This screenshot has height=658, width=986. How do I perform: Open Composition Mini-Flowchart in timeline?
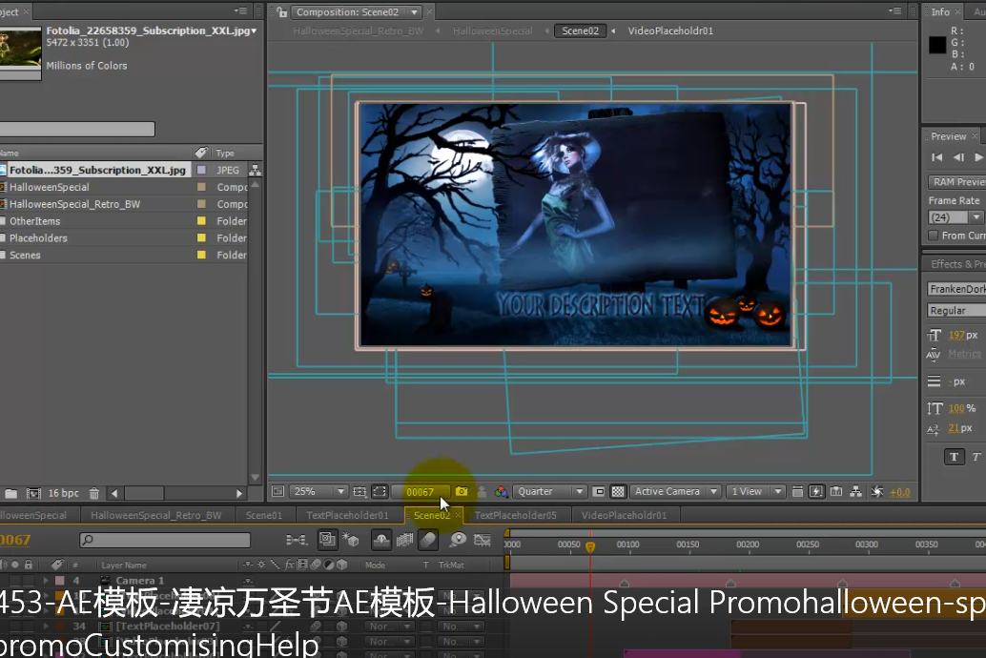(297, 539)
